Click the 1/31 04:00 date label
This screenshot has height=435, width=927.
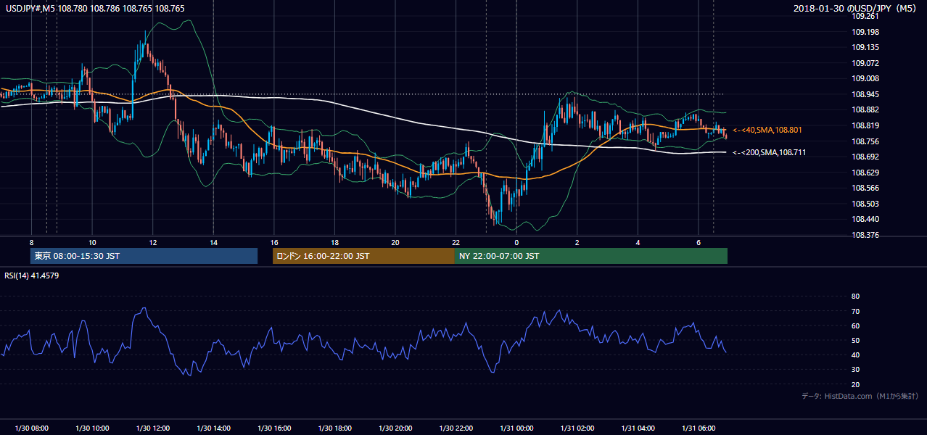[x=637, y=428]
